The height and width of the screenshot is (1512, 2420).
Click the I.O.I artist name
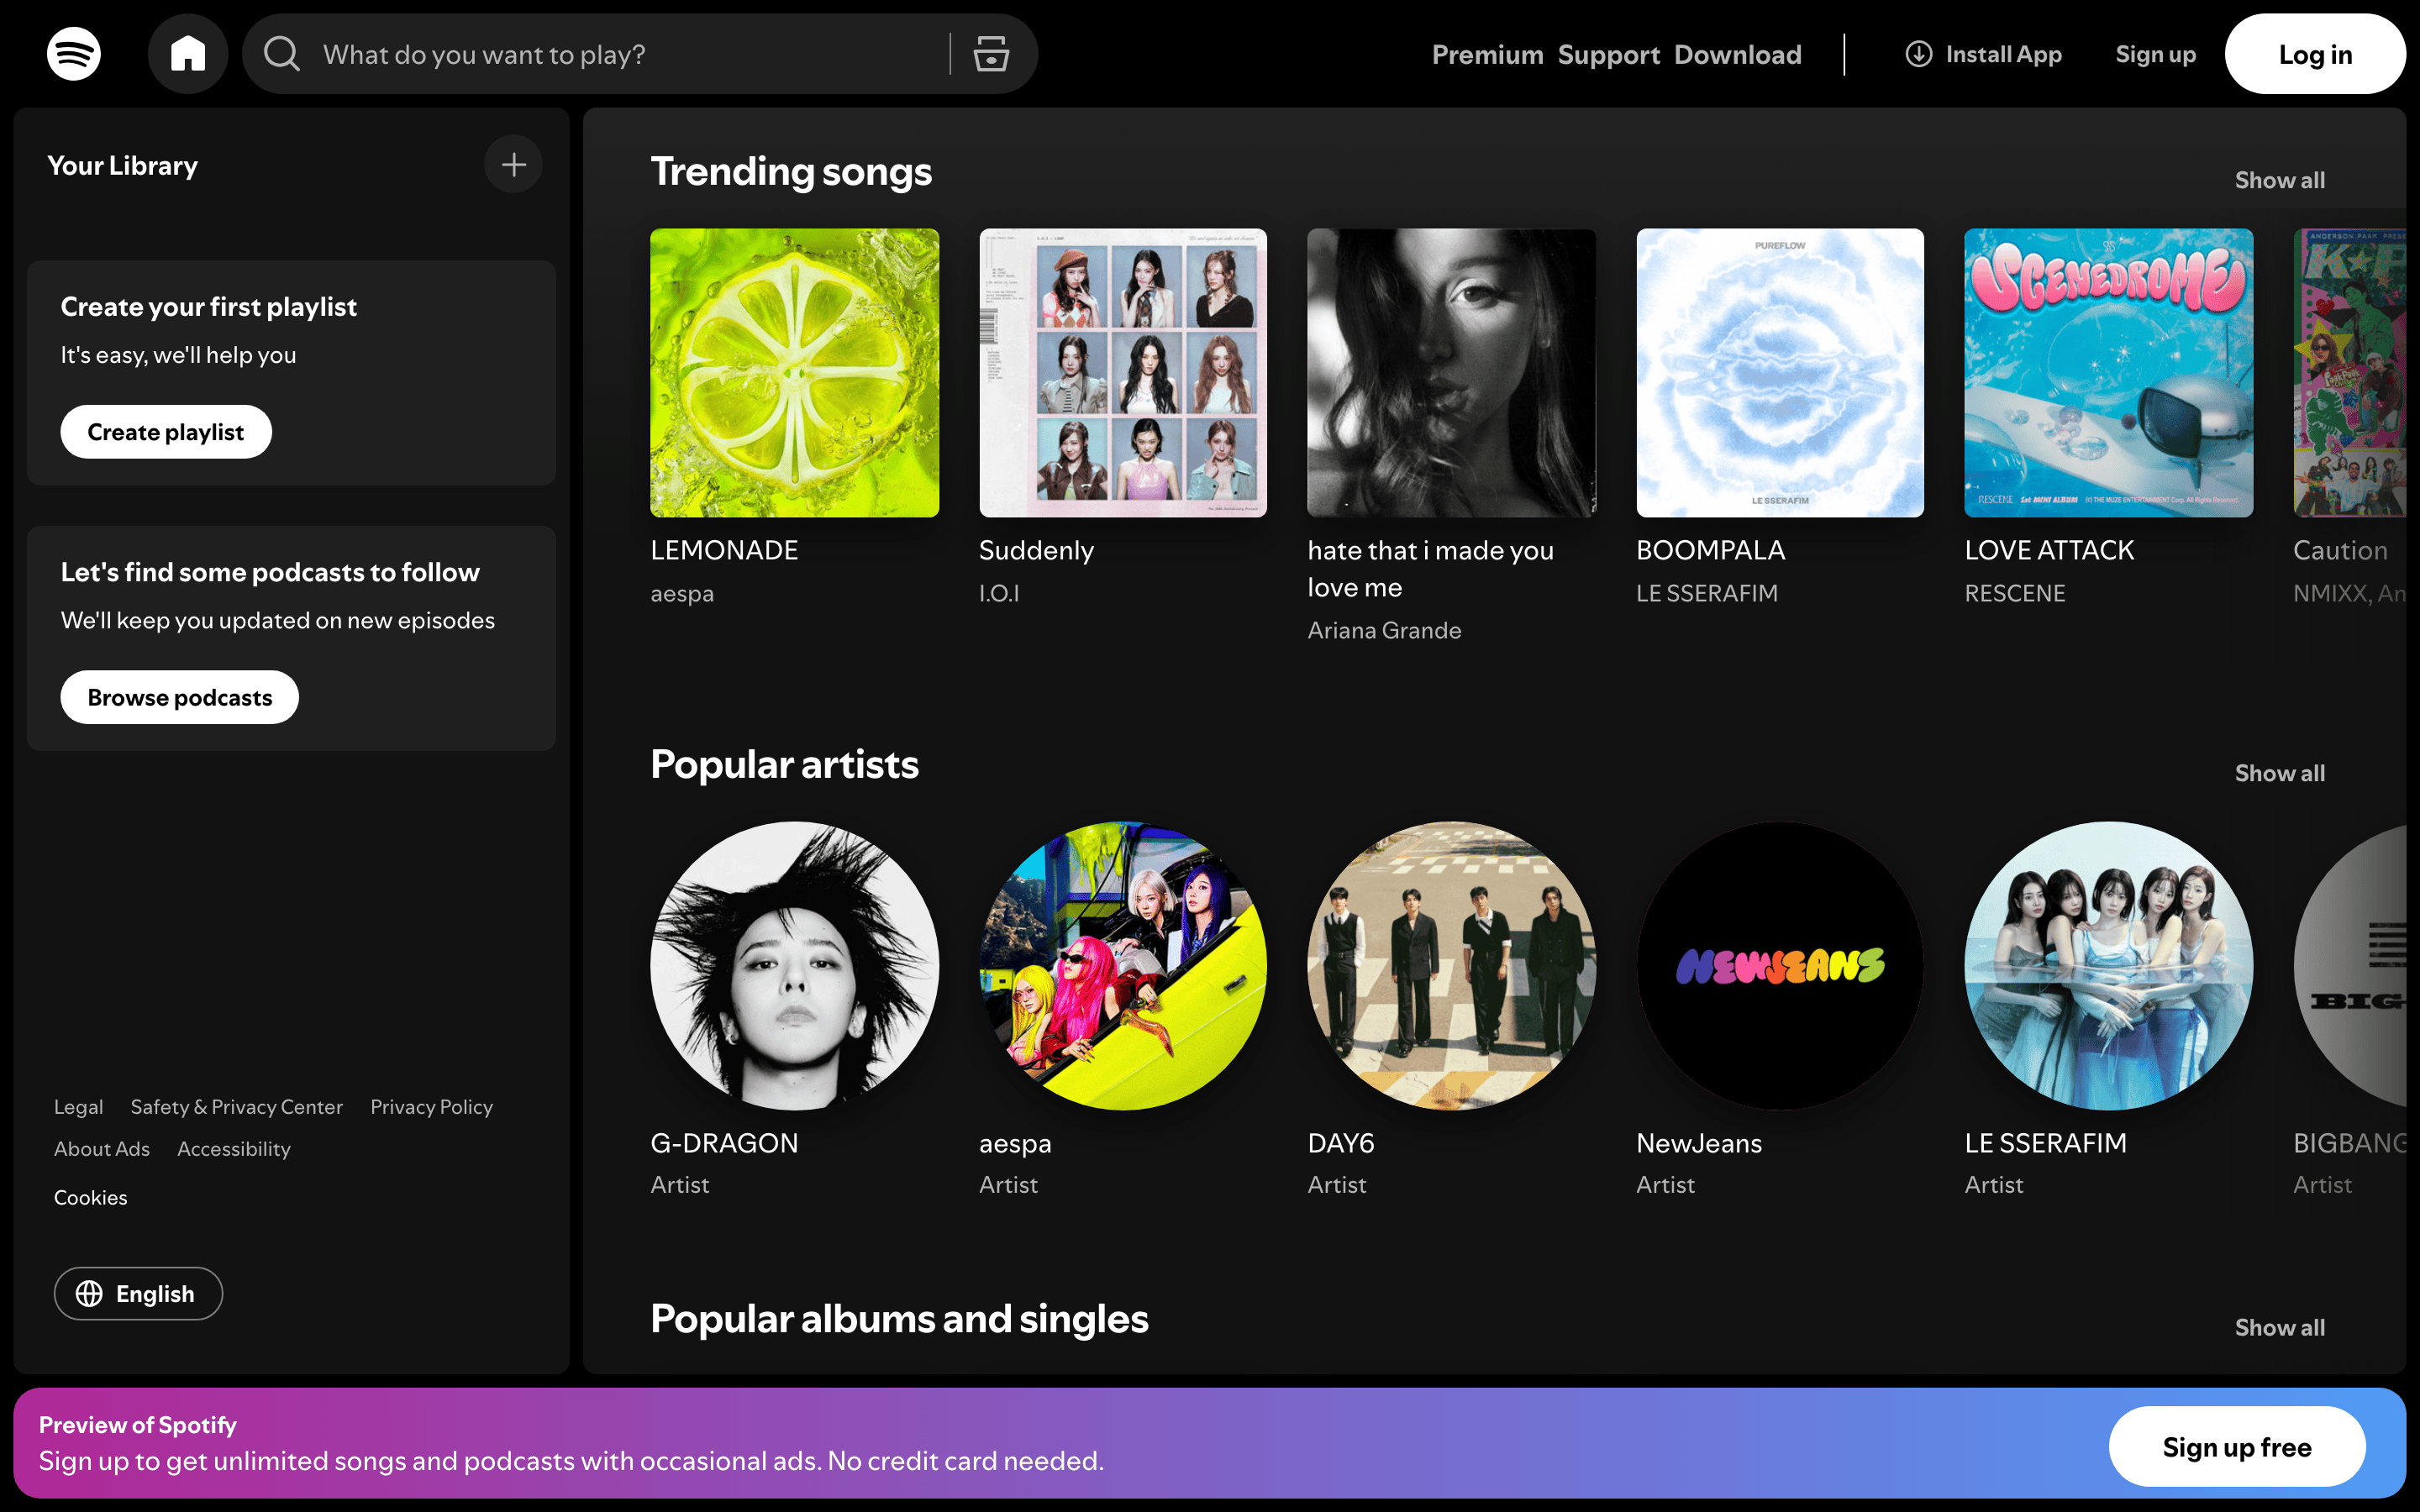pyautogui.click(x=999, y=593)
